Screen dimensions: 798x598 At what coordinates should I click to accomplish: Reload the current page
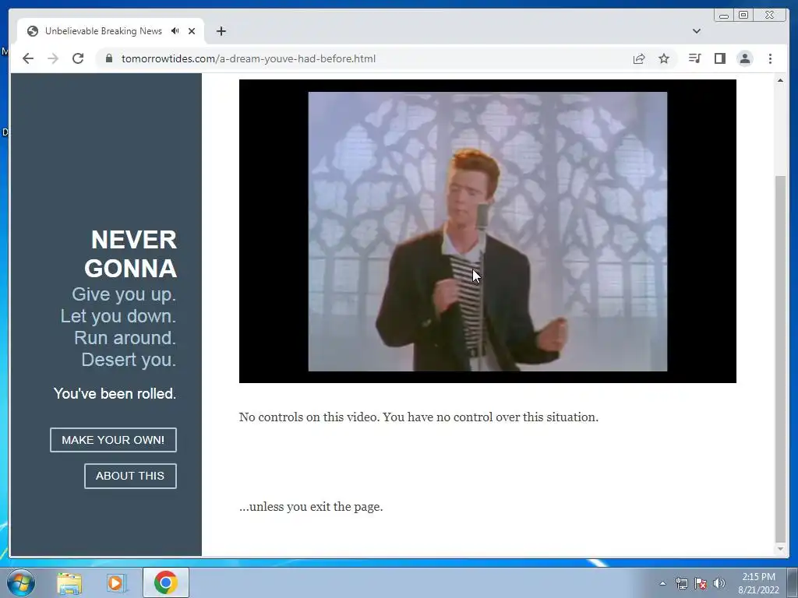78,58
